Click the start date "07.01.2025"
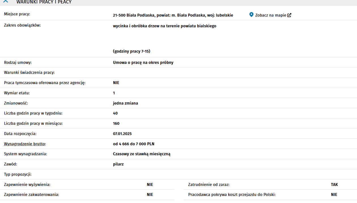 pos(122,134)
